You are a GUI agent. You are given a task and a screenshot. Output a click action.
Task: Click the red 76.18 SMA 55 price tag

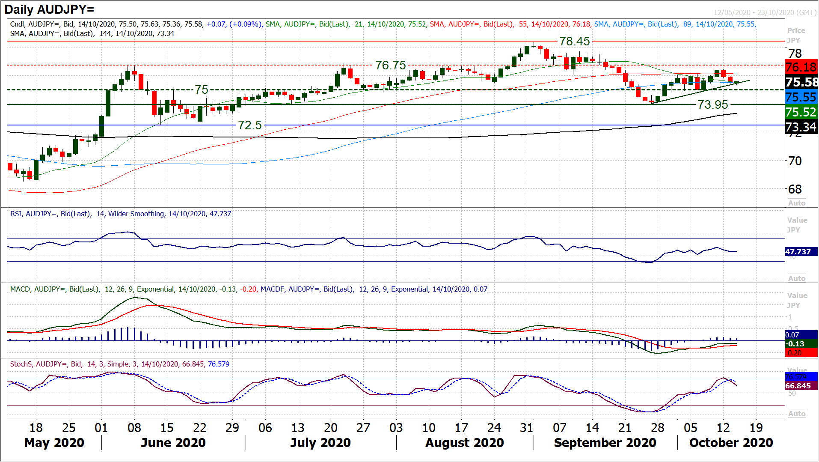click(801, 67)
